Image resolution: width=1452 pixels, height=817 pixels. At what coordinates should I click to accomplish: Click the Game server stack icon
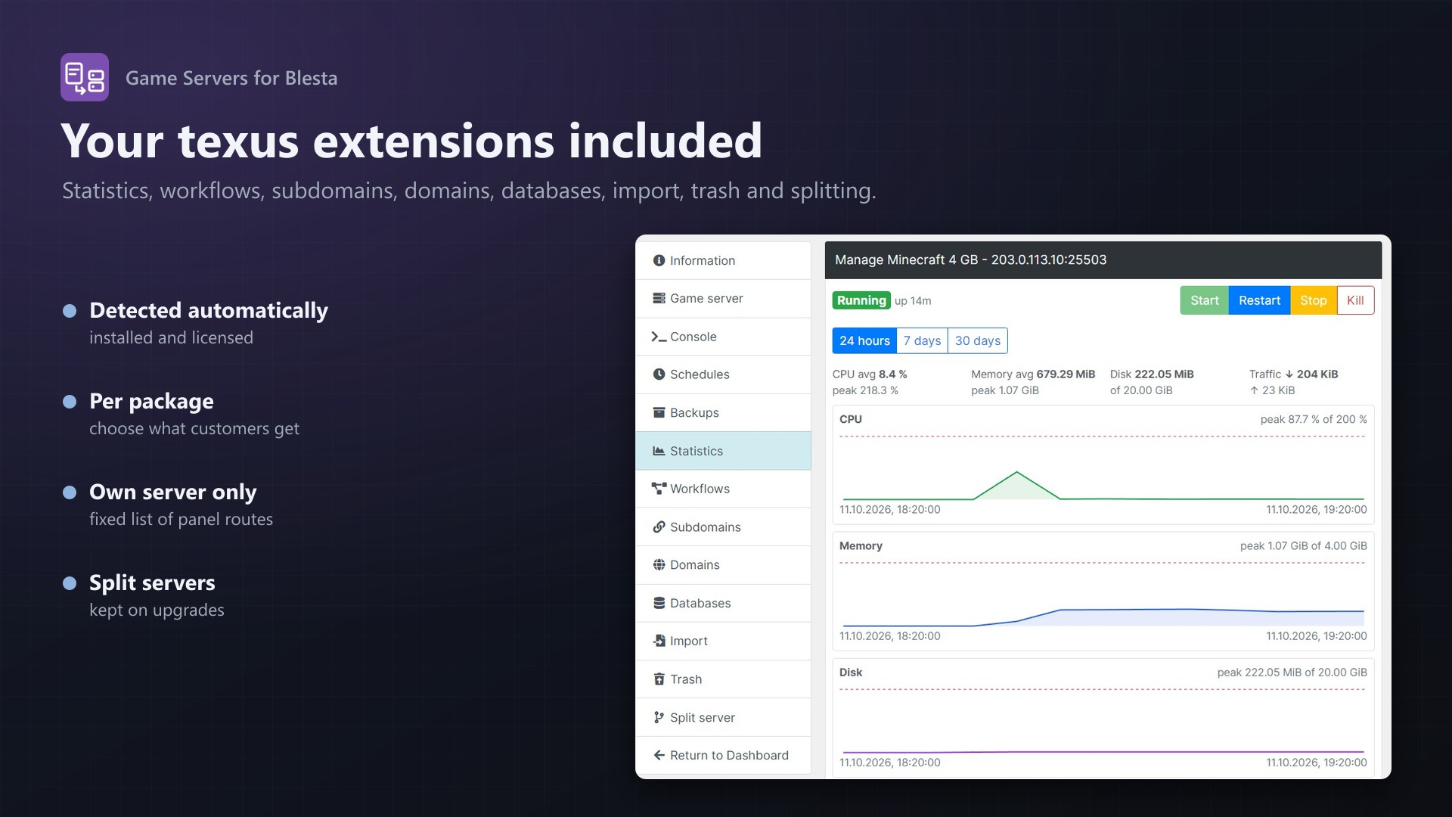coord(659,298)
